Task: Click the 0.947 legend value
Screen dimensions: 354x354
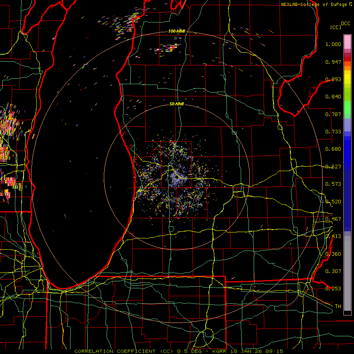Action: 333,62
